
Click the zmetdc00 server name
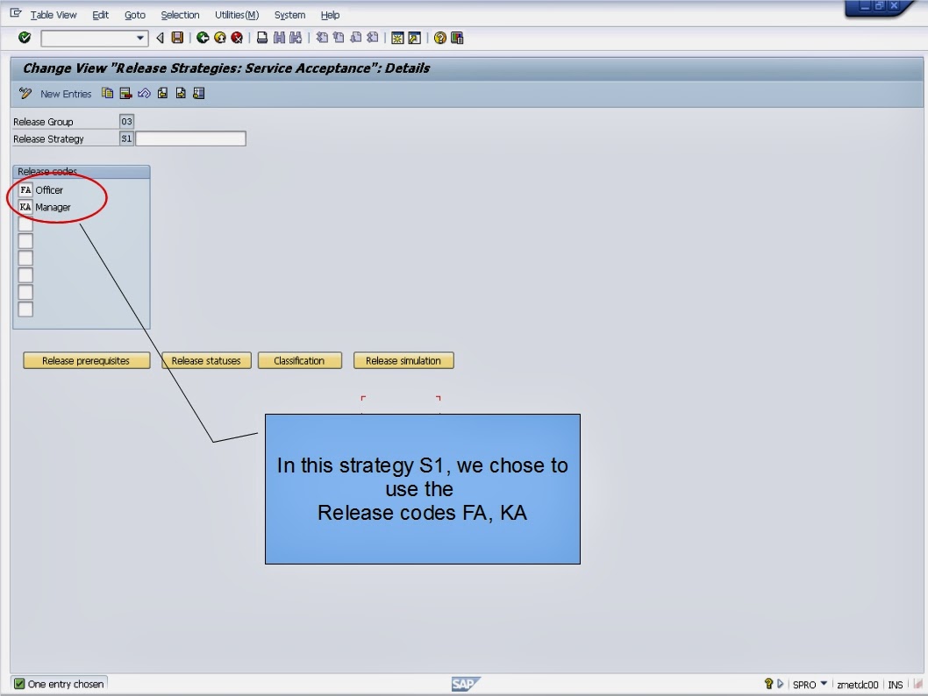tap(858, 685)
